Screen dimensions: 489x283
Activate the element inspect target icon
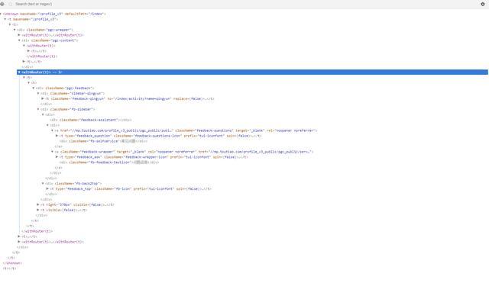tap(2, 4)
